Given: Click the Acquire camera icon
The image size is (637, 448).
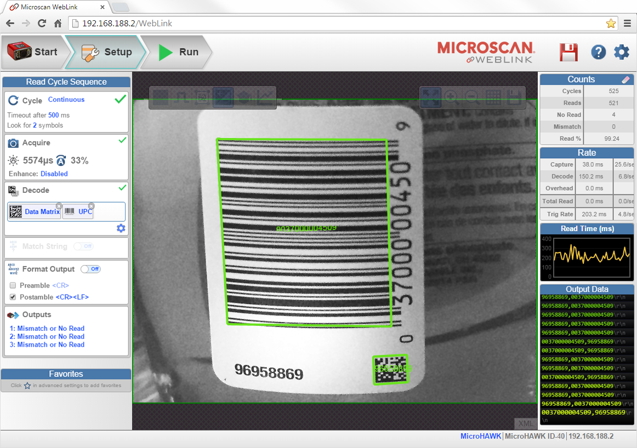Looking at the screenshot, I should click(x=13, y=143).
